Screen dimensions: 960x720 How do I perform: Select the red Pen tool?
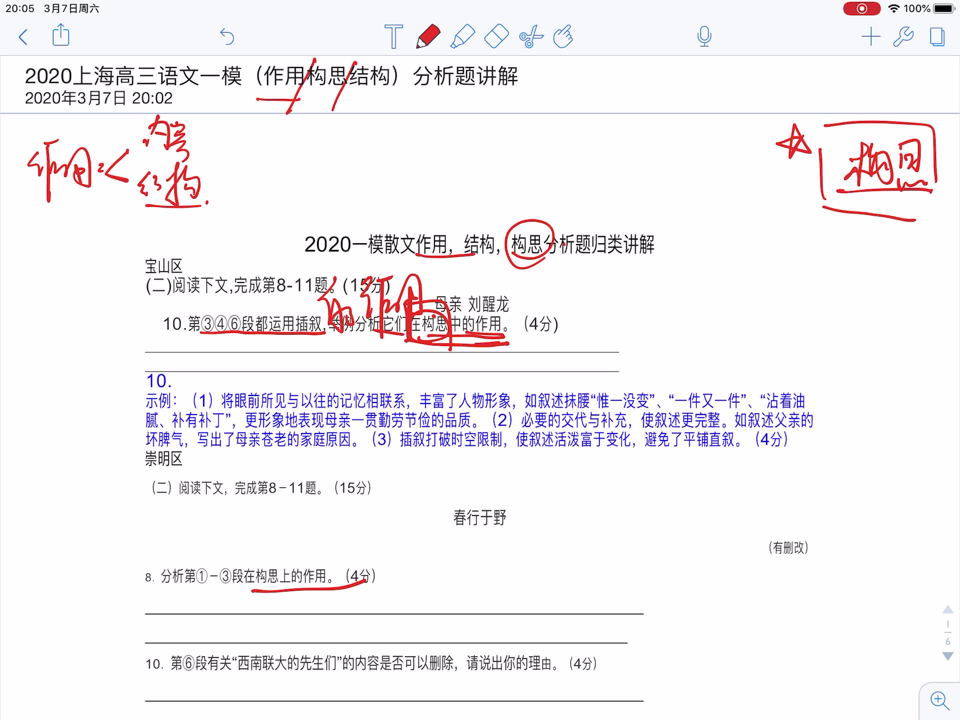pos(428,36)
